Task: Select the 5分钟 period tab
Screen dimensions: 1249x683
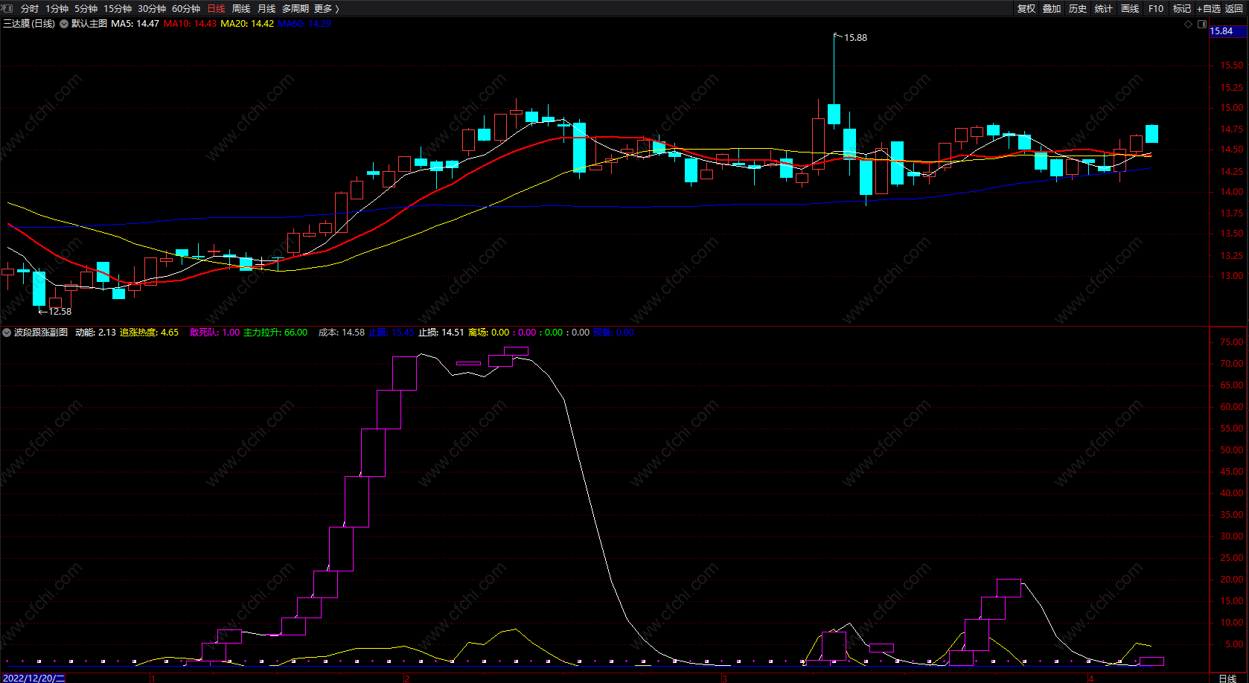Action: click(x=86, y=9)
